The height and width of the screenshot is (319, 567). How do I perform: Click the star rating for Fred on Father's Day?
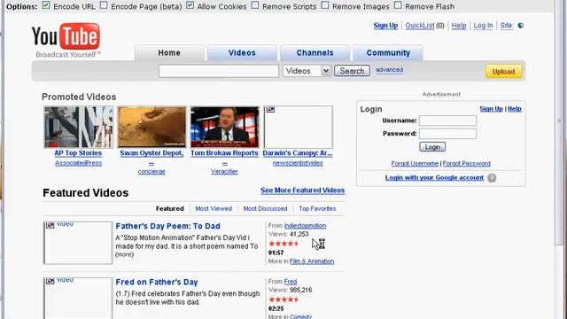[283, 300]
